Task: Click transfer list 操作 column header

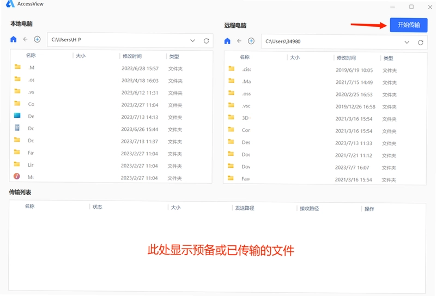Action: tap(370, 209)
